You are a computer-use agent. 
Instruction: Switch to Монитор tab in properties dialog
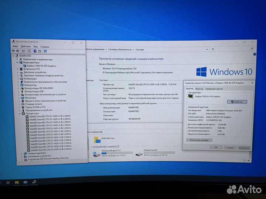point(199,89)
